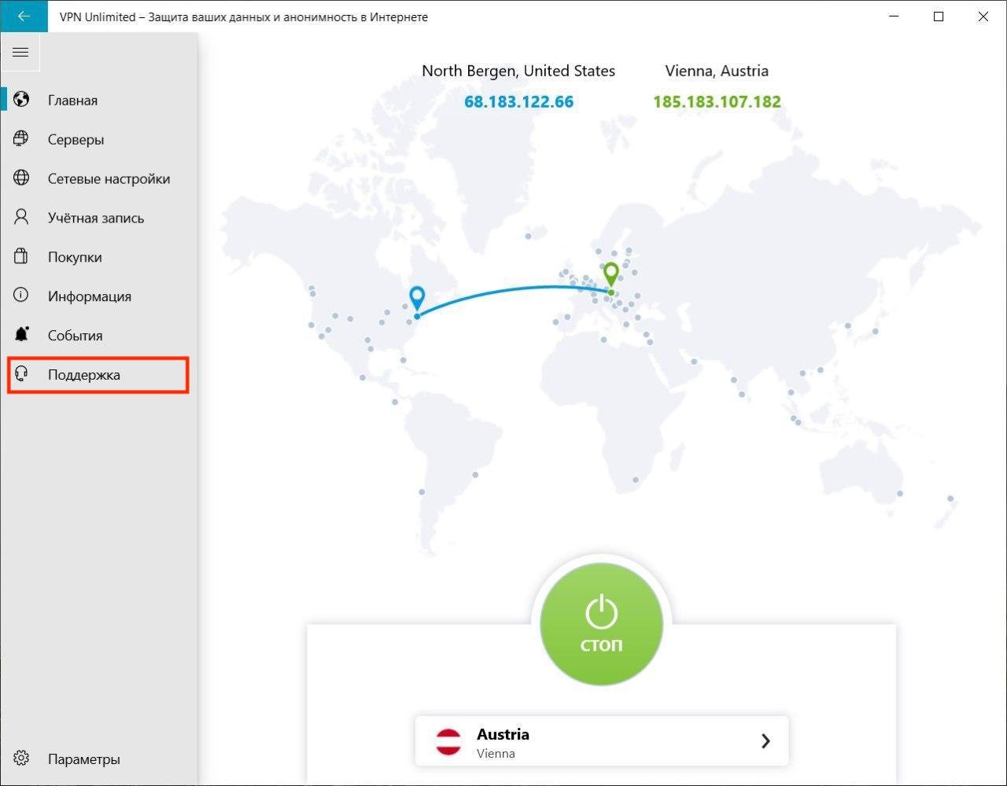Click the Поддержка headset icon
This screenshot has height=786, width=1007.
pyautogui.click(x=21, y=374)
